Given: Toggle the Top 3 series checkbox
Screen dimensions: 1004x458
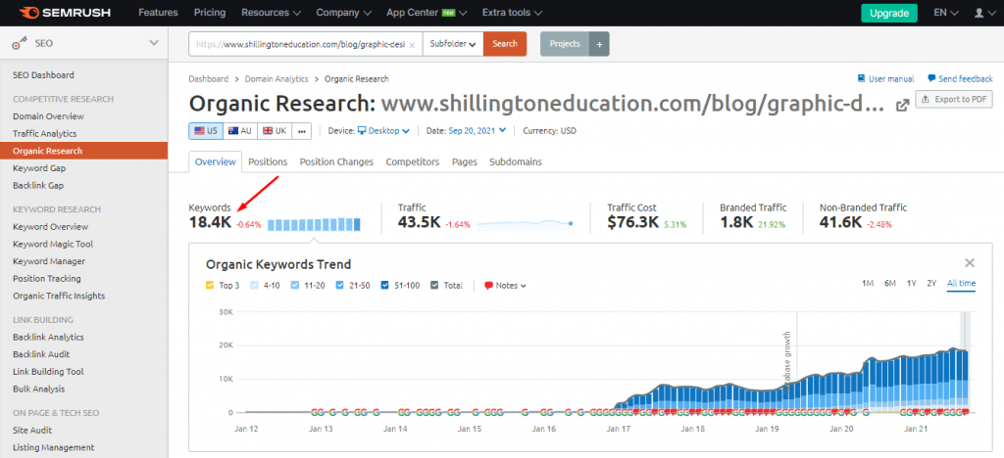Looking at the screenshot, I should [210, 286].
